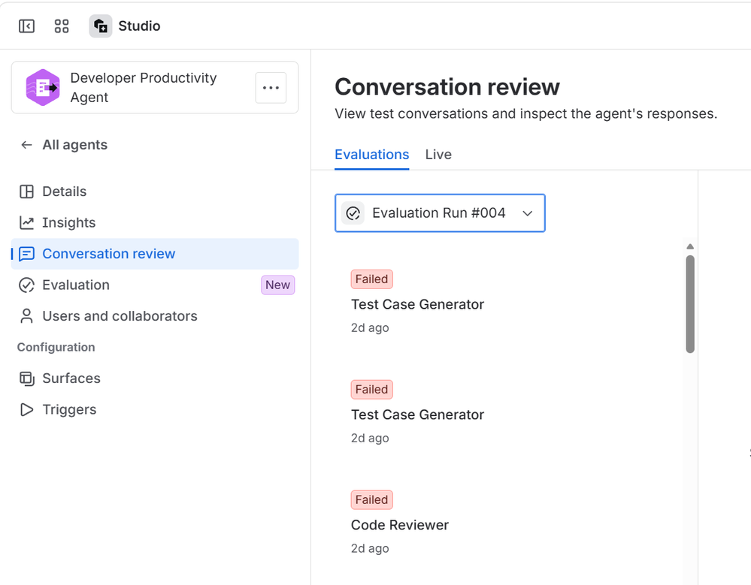Collapse the sidebar with the panel icon
Image resolution: width=751 pixels, height=585 pixels.
(x=26, y=26)
